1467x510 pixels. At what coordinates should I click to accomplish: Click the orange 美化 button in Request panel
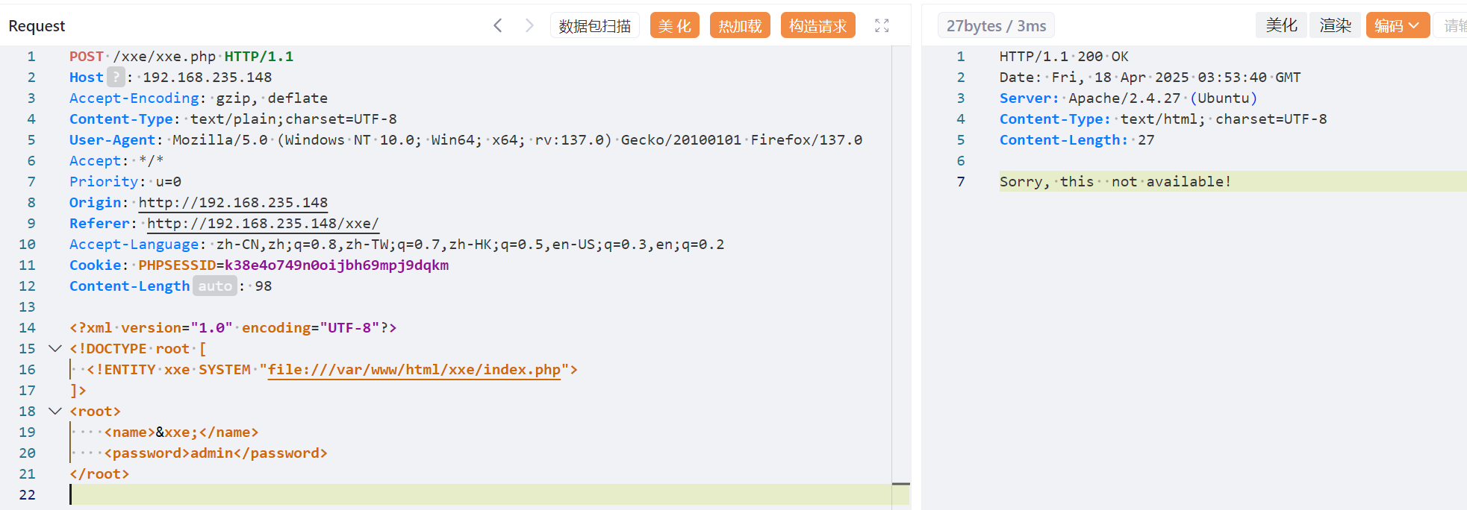pos(675,25)
